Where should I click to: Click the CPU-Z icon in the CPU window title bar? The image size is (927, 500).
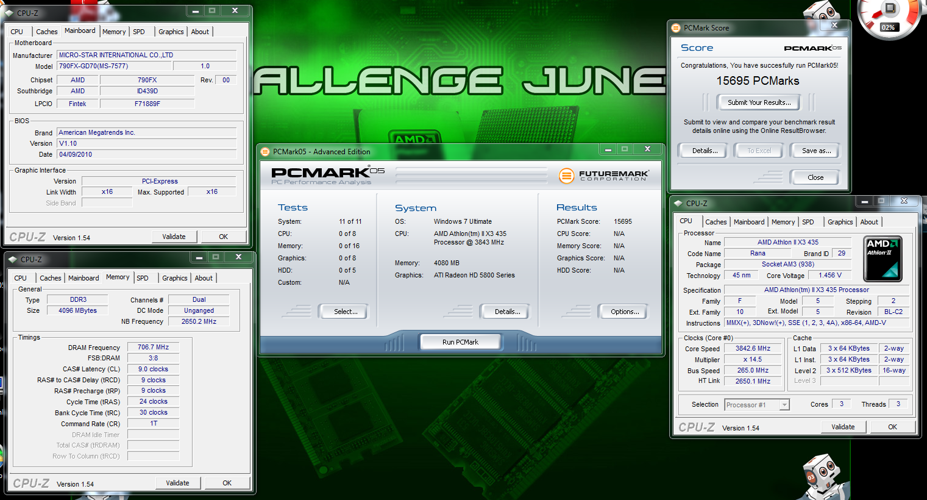[678, 203]
